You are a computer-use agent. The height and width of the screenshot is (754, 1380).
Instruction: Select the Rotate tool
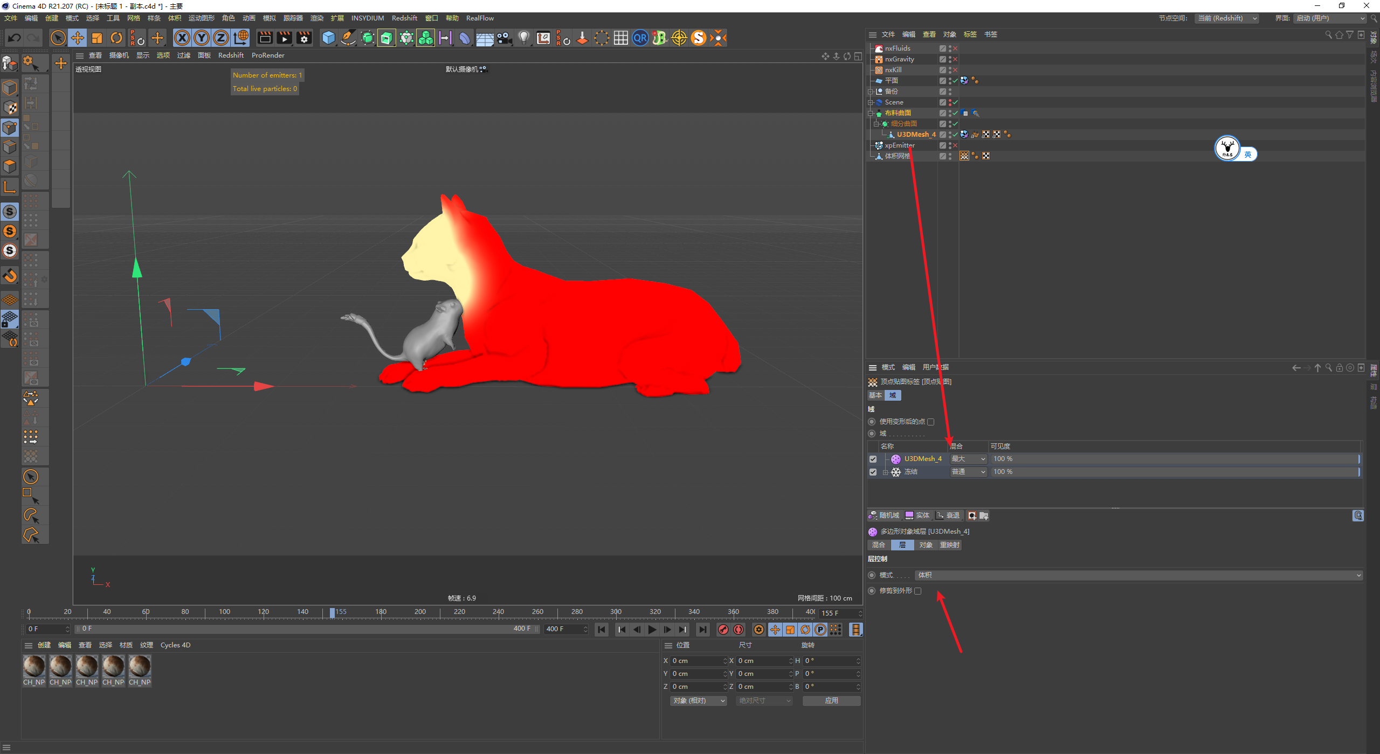pos(116,38)
